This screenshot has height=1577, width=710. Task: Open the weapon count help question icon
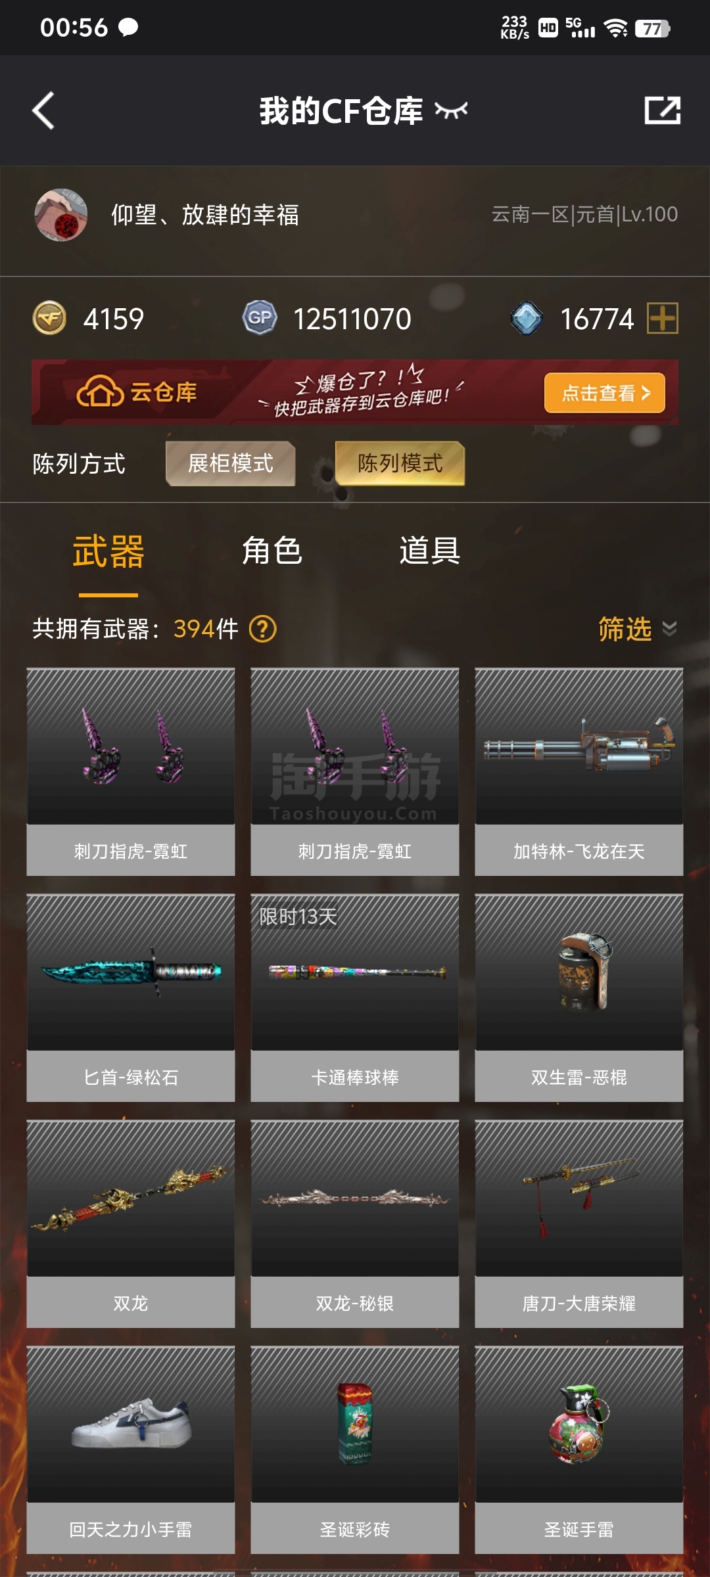(263, 629)
